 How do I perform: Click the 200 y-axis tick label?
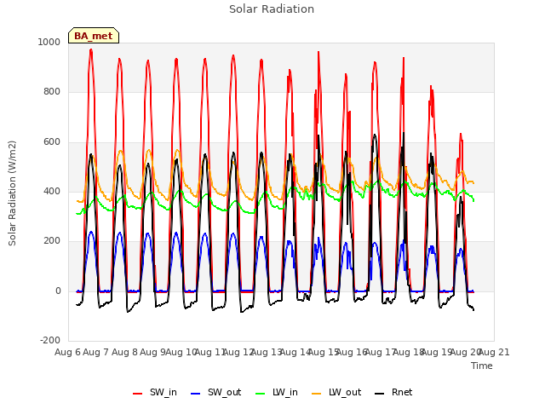tap(52, 241)
